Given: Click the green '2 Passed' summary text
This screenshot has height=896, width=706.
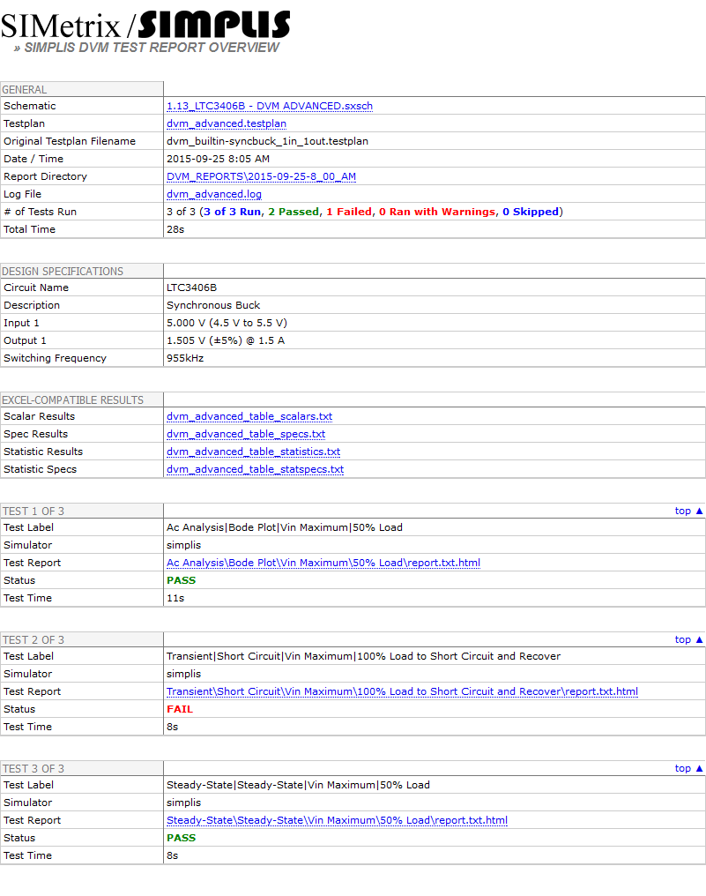Looking at the screenshot, I should pyautogui.click(x=294, y=212).
